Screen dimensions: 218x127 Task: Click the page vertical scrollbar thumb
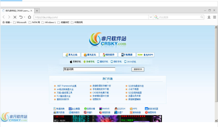[216, 65]
